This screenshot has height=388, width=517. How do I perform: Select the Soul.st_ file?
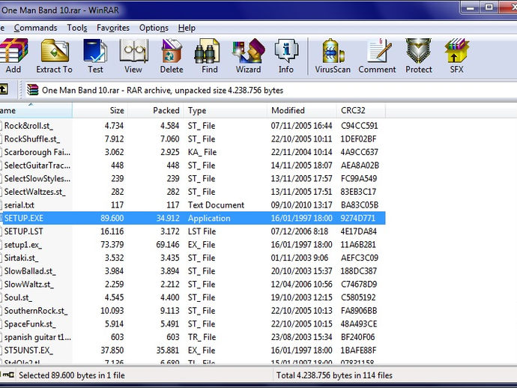pyautogui.click(x=18, y=297)
